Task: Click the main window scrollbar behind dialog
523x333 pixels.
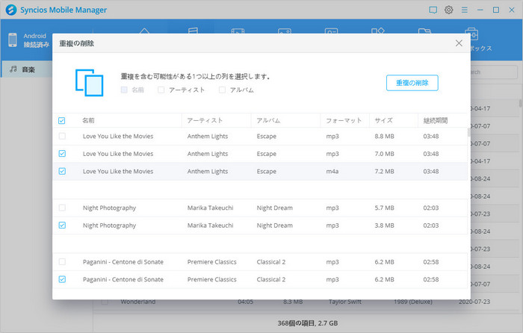Action: click(x=521, y=103)
